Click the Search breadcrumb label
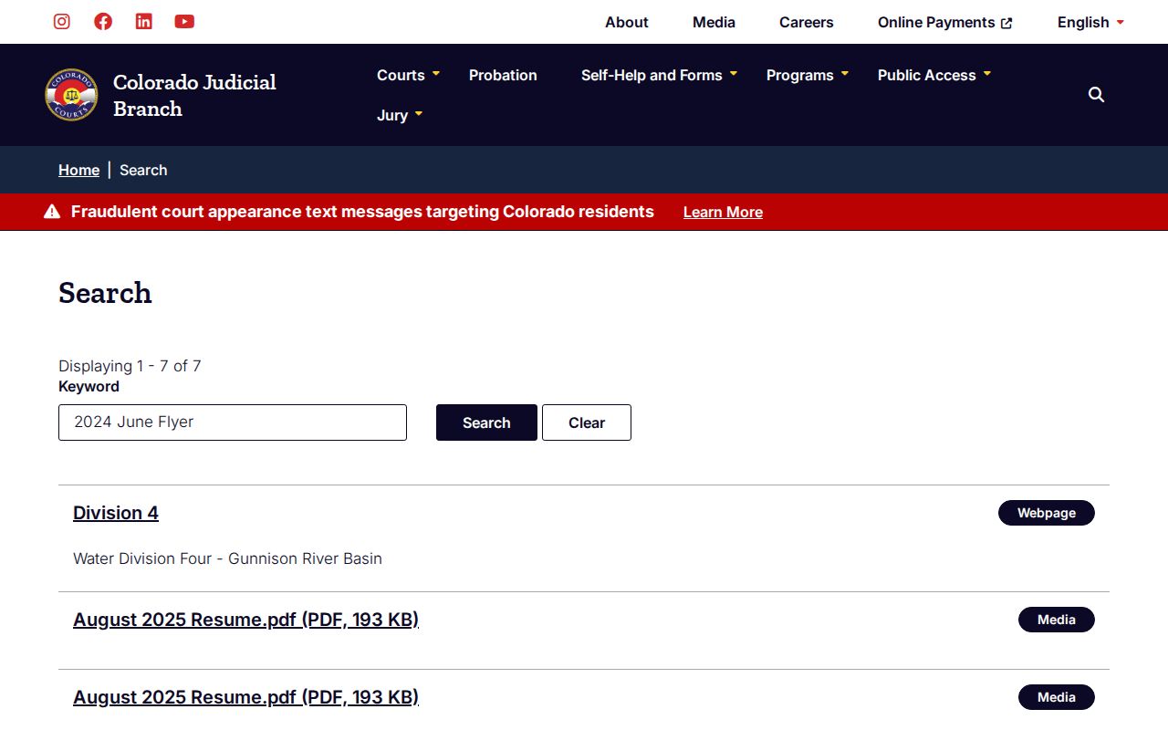 (143, 170)
